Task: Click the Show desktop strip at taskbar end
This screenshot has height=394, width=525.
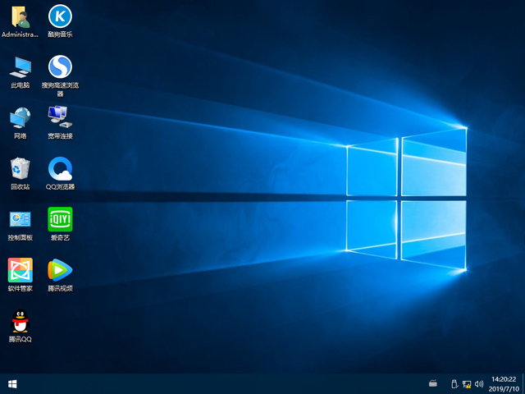Action: (x=523, y=384)
